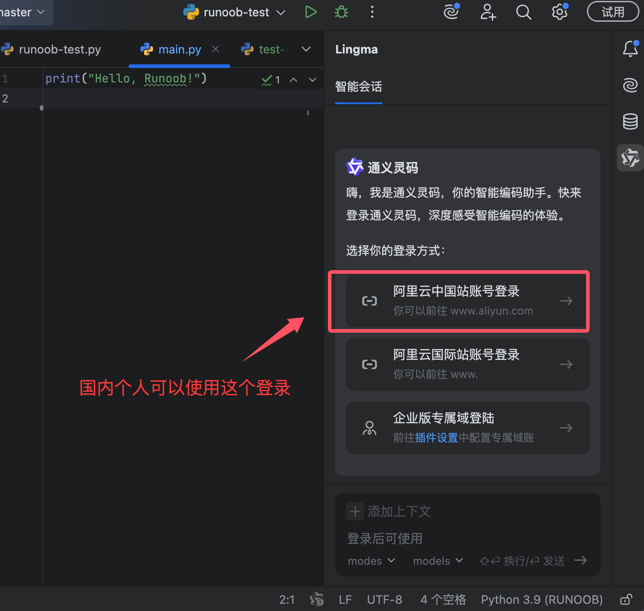
Task: Open the models dropdown
Action: click(438, 561)
